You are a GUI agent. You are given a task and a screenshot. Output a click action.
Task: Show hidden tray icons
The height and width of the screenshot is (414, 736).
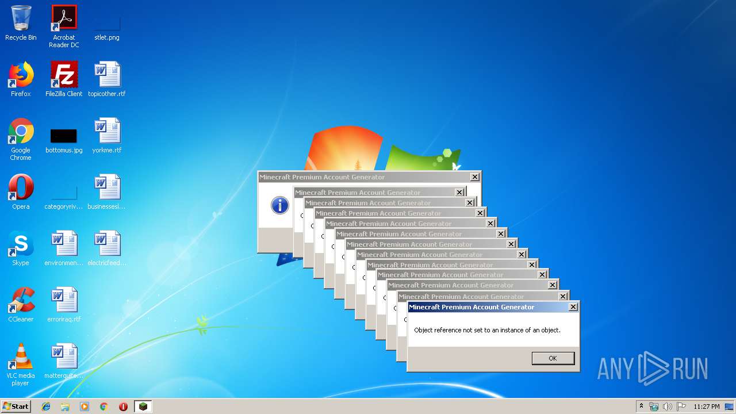point(642,407)
